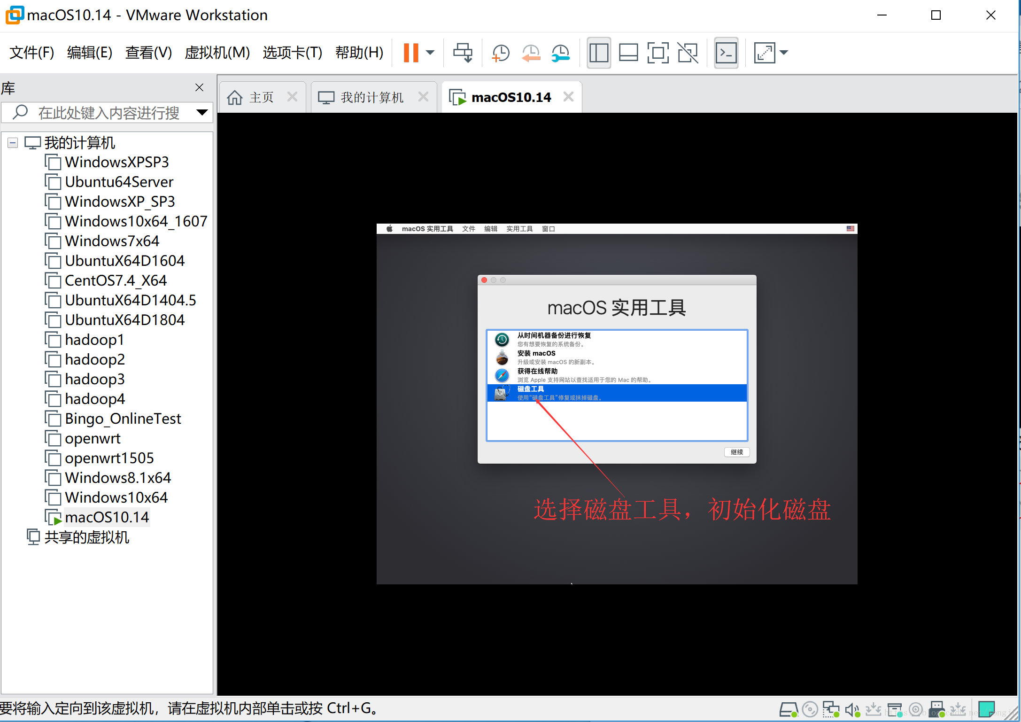Select Windows7x64 in the library

(x=112, y=241)
